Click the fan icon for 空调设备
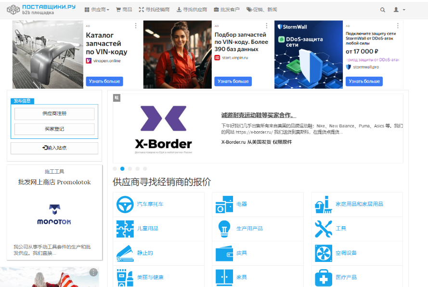This screenshot has height=287, width=428. coord(324,253)
